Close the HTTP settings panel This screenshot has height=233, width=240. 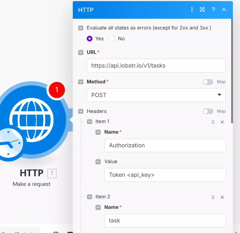[224, 10]
